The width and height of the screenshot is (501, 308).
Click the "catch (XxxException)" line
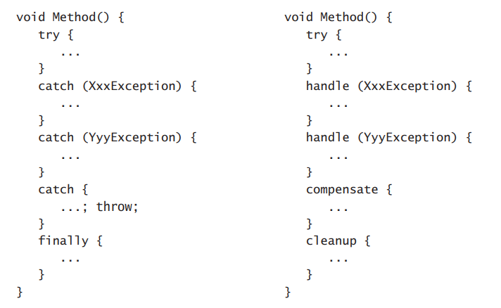pyautogui.click(x=118, y=86)
